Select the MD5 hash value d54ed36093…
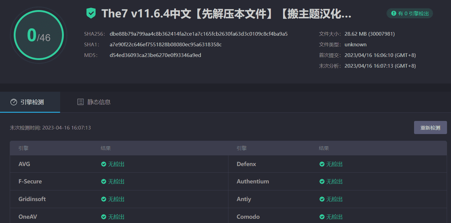Image resolution: width=451 pixels, height=223 pixels. click(x=155, y=55)
